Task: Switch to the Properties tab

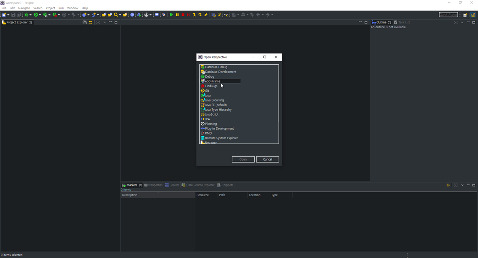Action: click(154, 185)
